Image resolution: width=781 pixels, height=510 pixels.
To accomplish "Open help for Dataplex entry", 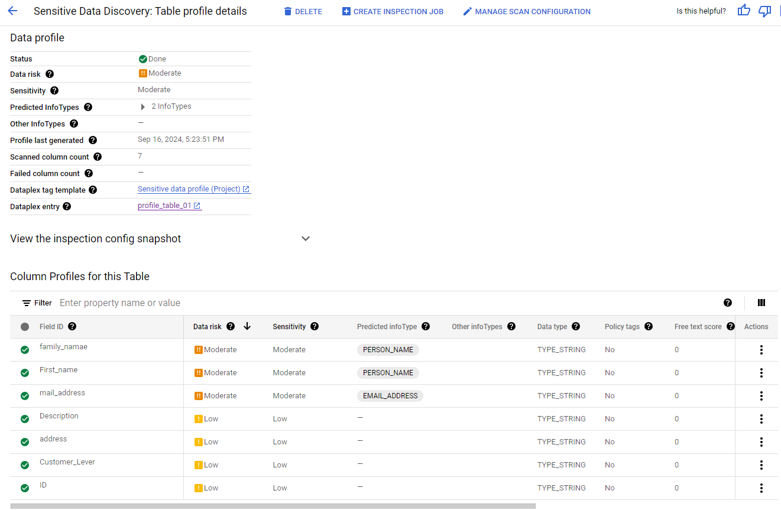I will point(67,207).
